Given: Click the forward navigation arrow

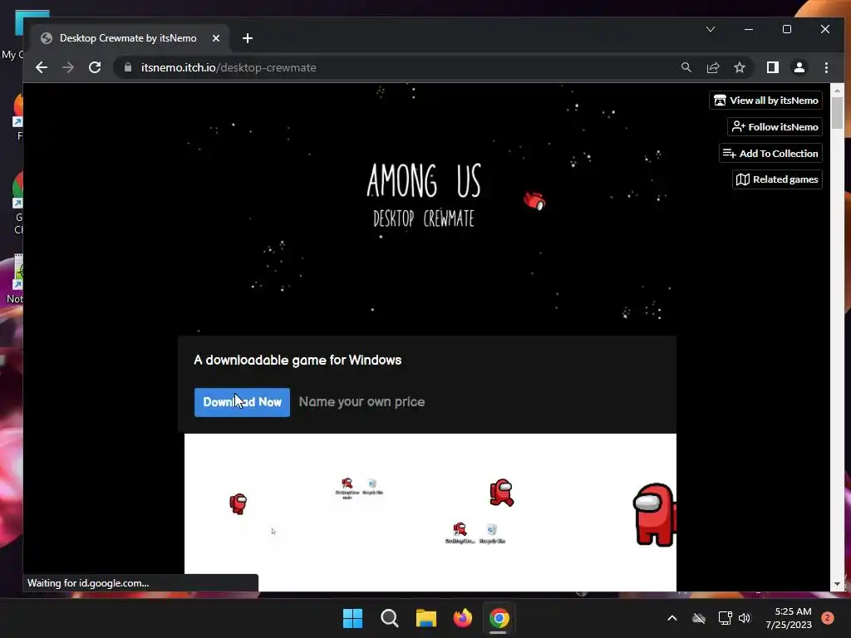Looking at the screenshot, I should click(68, 67).
